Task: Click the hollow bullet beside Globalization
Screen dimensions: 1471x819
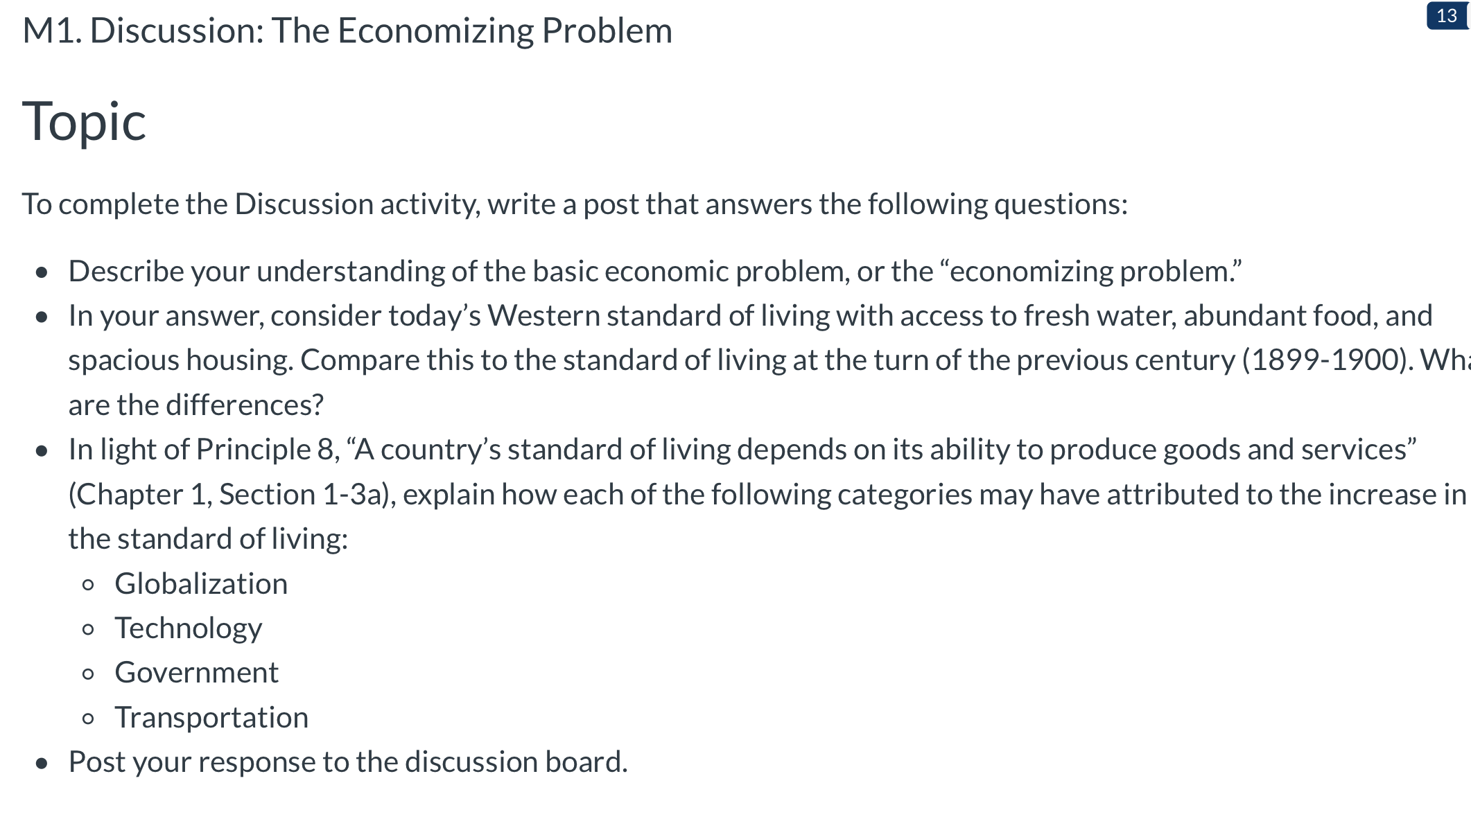Action: pyautogui.click(x=88, y=585)
